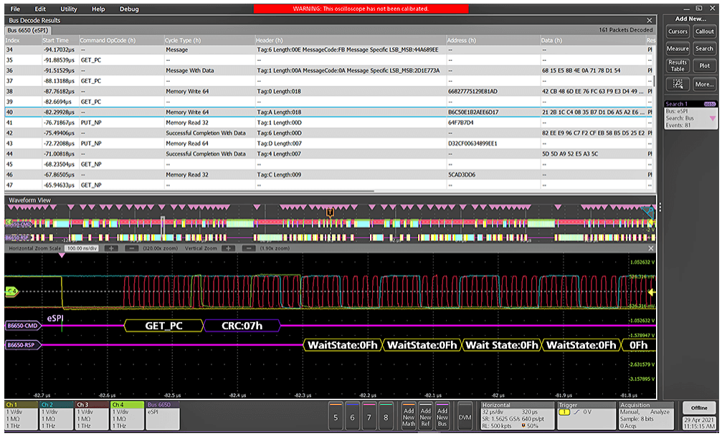Turn on channel 5
This screenshot has width=722, height=436.
point(336,416)
